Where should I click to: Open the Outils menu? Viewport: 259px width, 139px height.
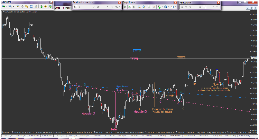coord(57,8)
